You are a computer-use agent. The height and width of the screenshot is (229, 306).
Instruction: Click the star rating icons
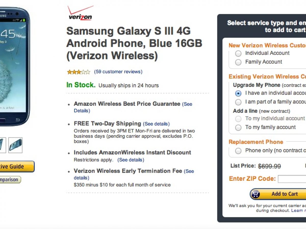79,72
